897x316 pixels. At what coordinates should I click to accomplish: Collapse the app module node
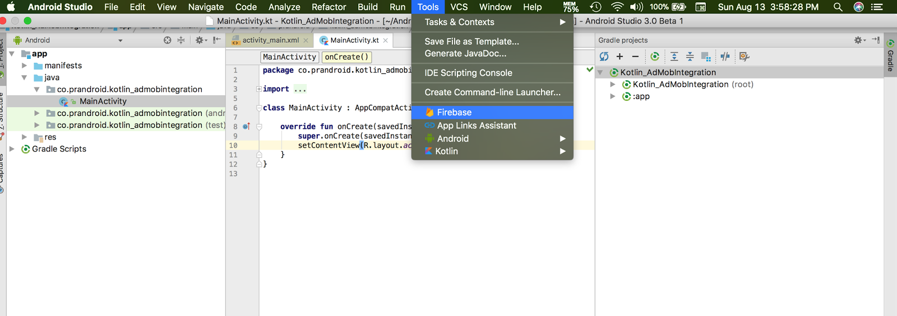coord(12,54)
